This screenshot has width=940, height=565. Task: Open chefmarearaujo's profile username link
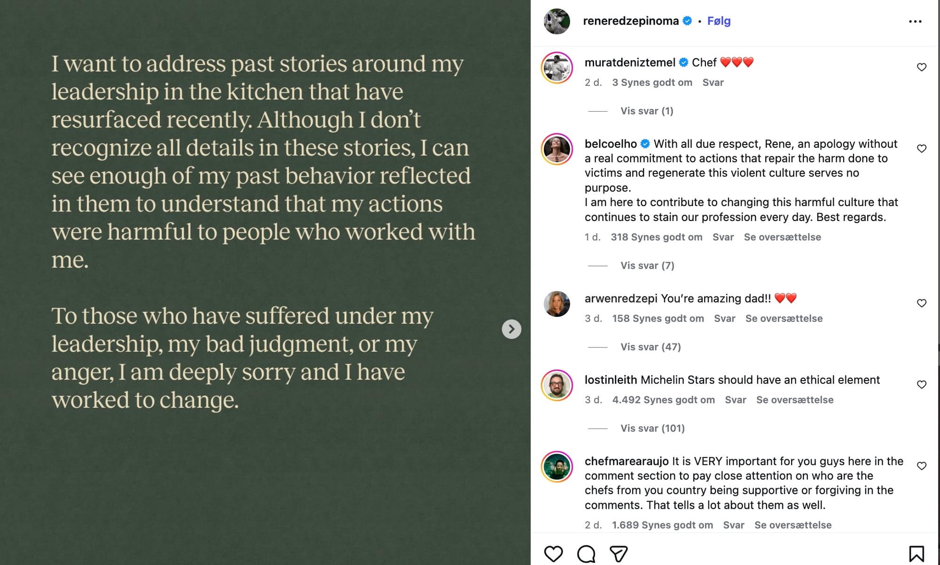point(626,461)
